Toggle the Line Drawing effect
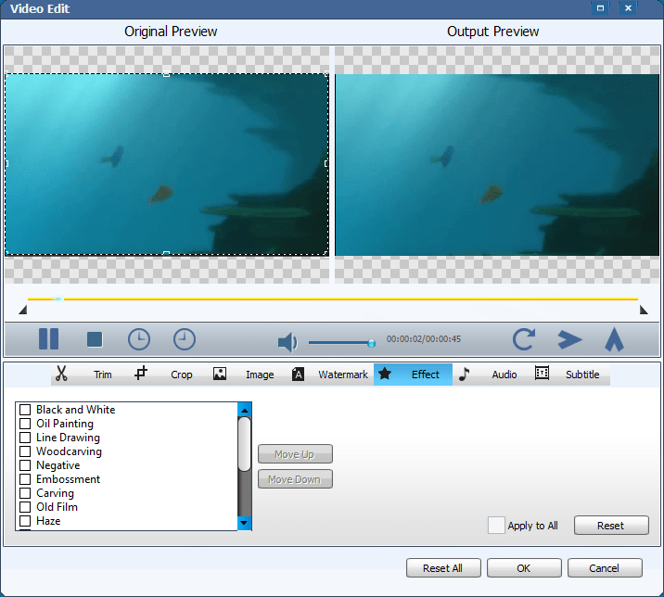Image resolution: width=664 pixels, height=597 pixels. pos(25,438)
